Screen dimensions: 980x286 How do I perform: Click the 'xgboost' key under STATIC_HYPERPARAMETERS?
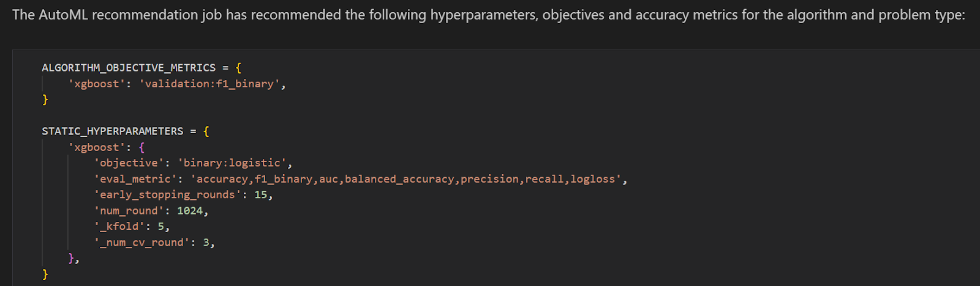(x=97, y=147)
